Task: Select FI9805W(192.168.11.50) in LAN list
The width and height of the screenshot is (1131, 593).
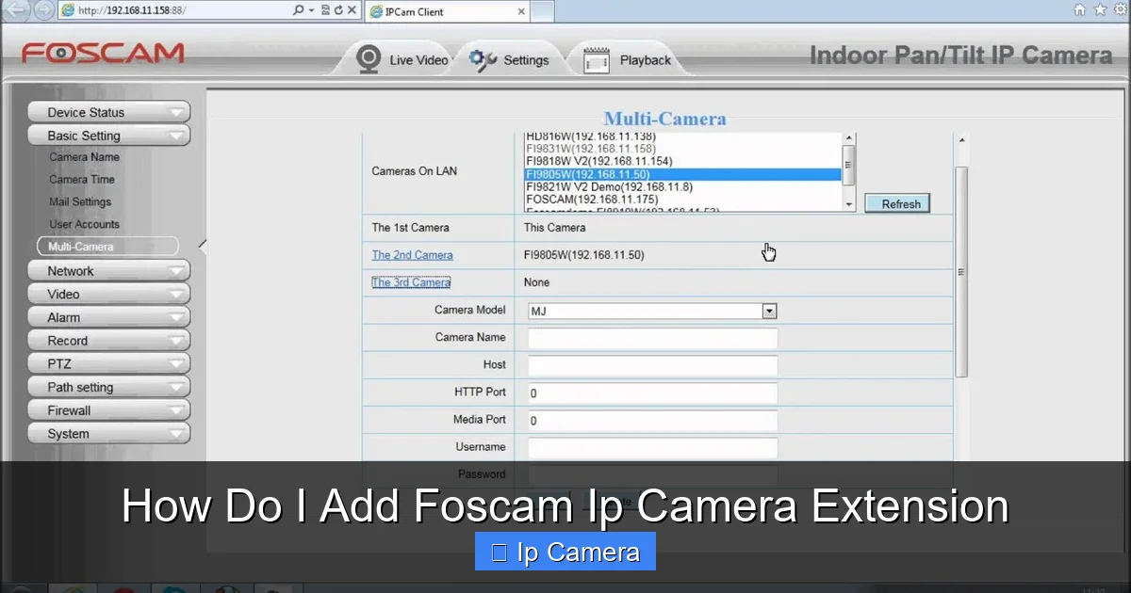Action: click(682, 175)
